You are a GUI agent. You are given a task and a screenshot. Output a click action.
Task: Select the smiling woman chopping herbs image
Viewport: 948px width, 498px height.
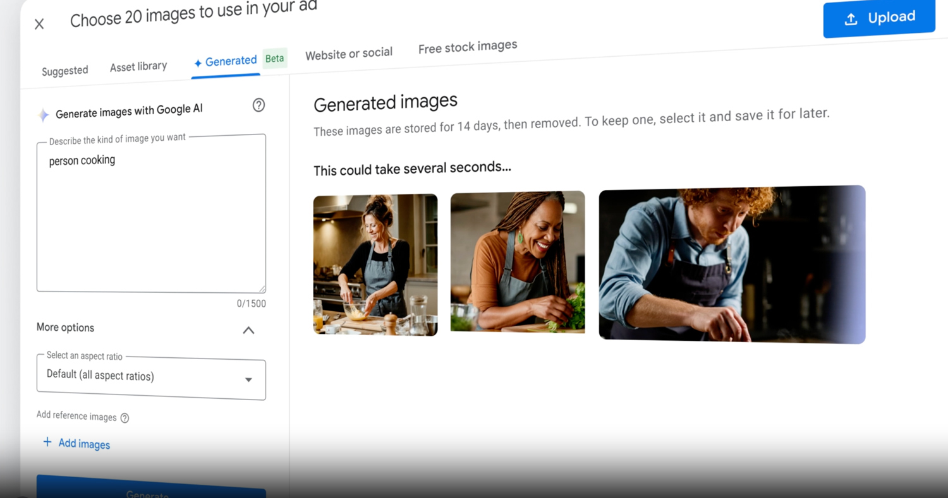[x=517, y=262]
